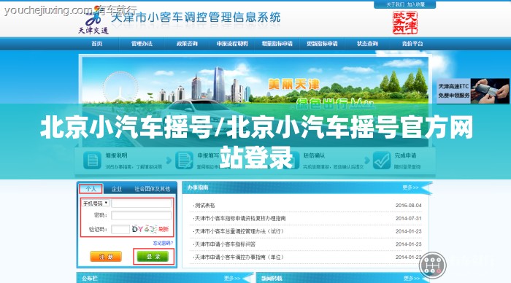
Task: Open 天津市申请小客车指标问答
Action: (x=225, y=244)
